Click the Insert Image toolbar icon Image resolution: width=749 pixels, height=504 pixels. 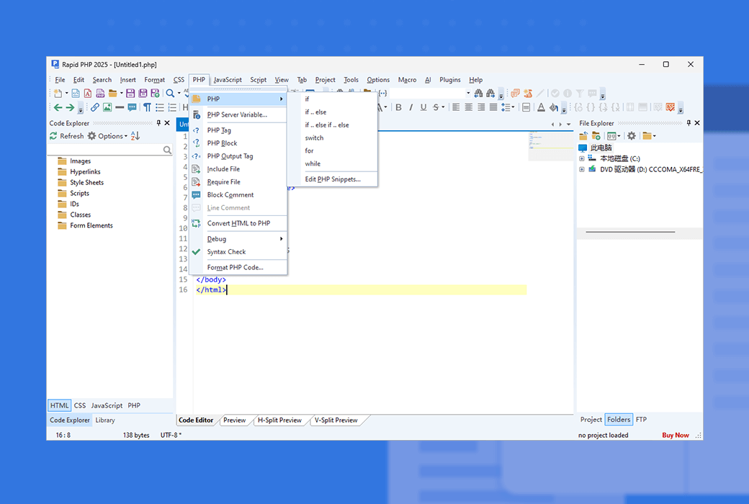(x=107, y=107)
